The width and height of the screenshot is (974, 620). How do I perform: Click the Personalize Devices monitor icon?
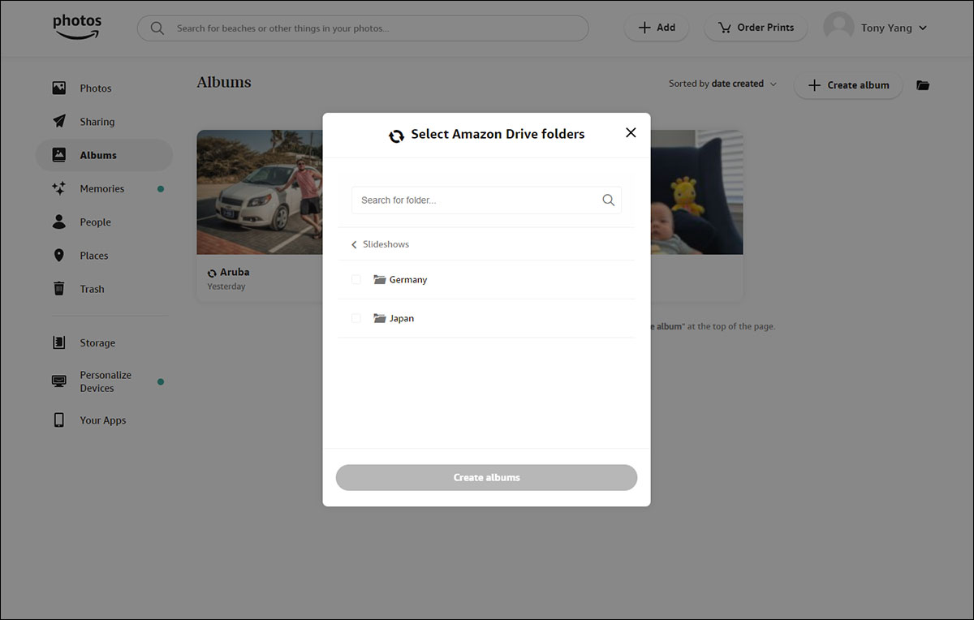tap(59, 381)
